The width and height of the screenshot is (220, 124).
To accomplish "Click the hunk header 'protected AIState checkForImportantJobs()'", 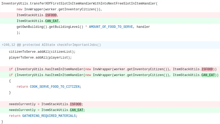I will [x=62, y=45].
